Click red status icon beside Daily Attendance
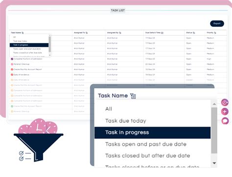The image size is (232, 177). pos(12,75)
